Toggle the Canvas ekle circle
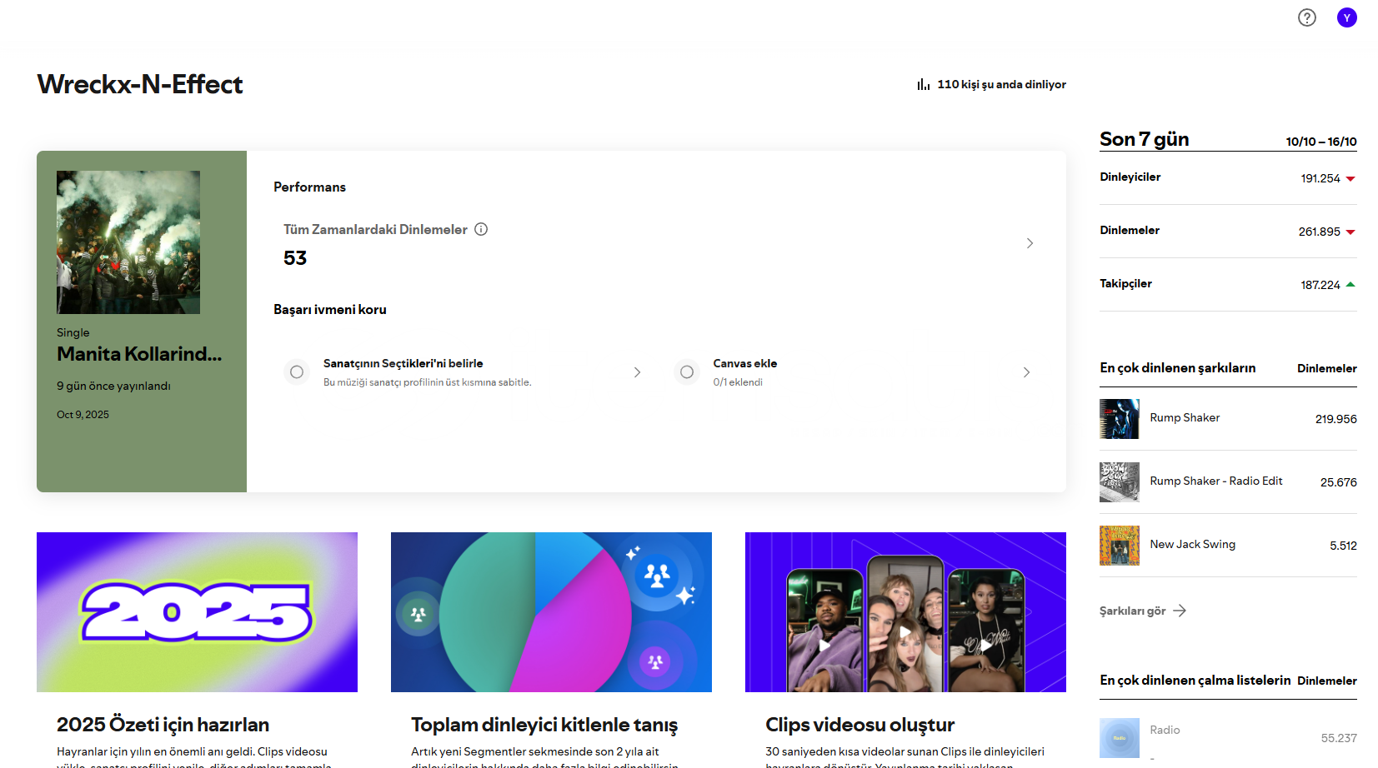The width and height of the screenshot is (1378, 768). [x=687, y=372]
